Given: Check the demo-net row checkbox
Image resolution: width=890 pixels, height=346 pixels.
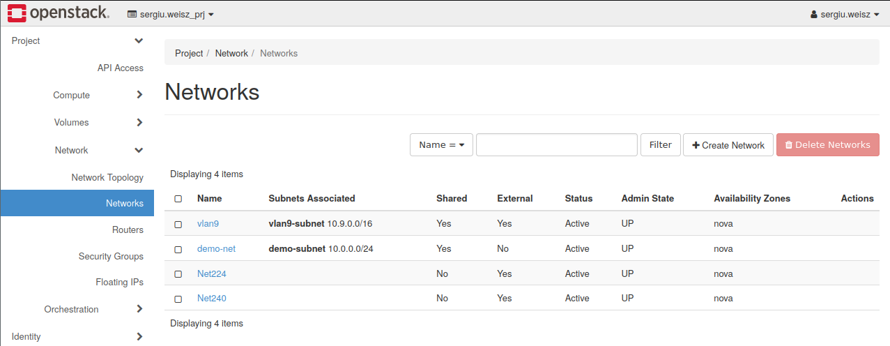Looking at the screenshot, I should pos(178,249).
